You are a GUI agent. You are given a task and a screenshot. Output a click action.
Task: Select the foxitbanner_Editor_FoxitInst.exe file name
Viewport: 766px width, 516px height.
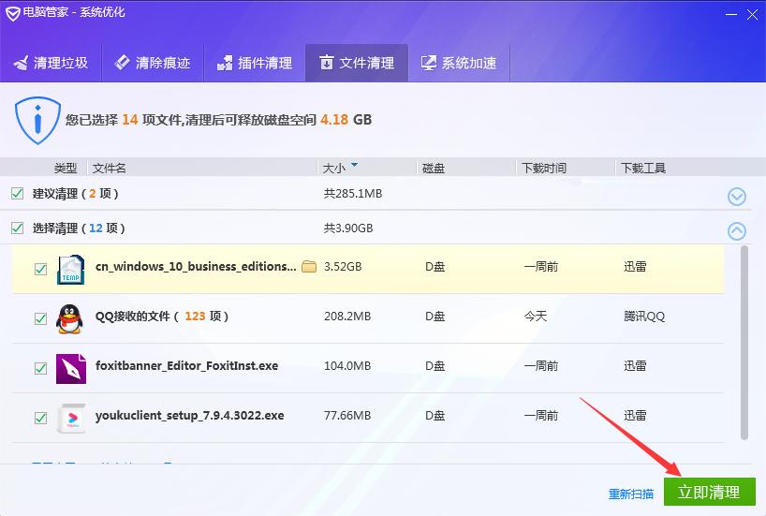(186, 365)
